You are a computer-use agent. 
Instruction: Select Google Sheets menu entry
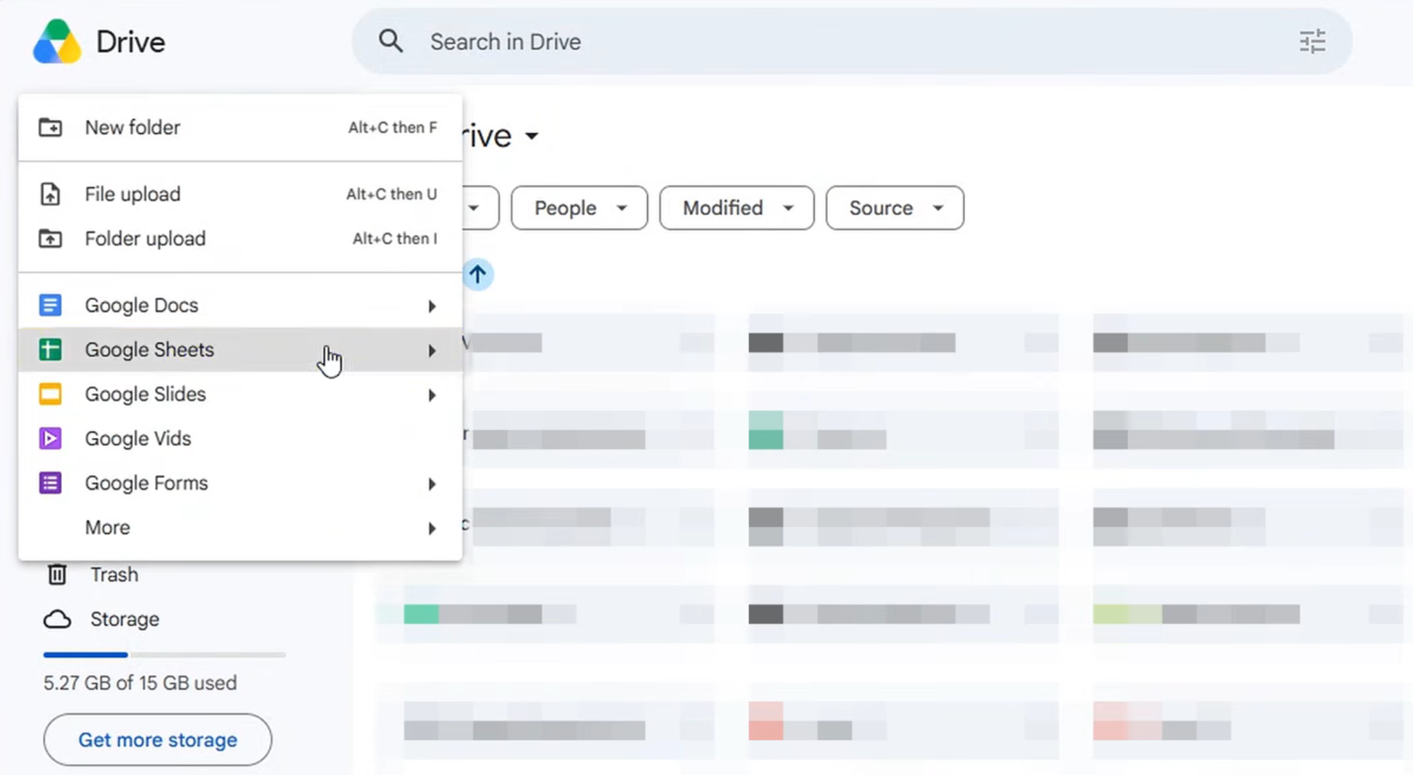(240, 350)
